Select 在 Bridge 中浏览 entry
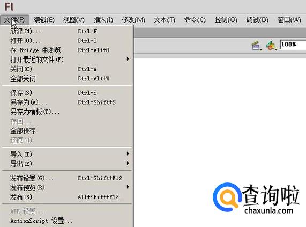Image resolution: width=306 pixels, height=227 pixels. pos(67,50)
